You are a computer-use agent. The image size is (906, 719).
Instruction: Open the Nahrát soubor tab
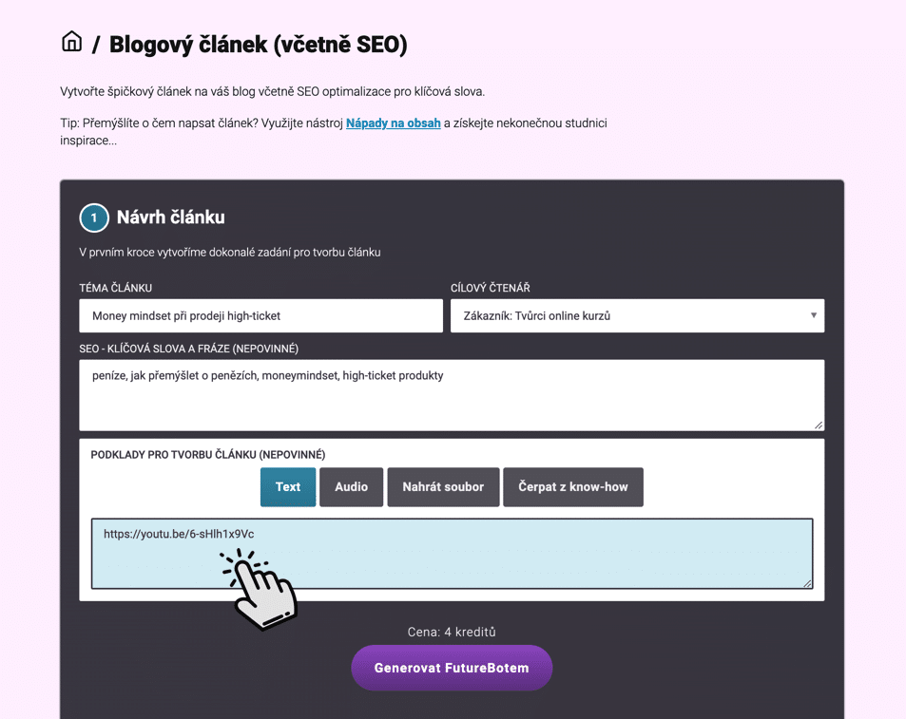click(443, 487)
